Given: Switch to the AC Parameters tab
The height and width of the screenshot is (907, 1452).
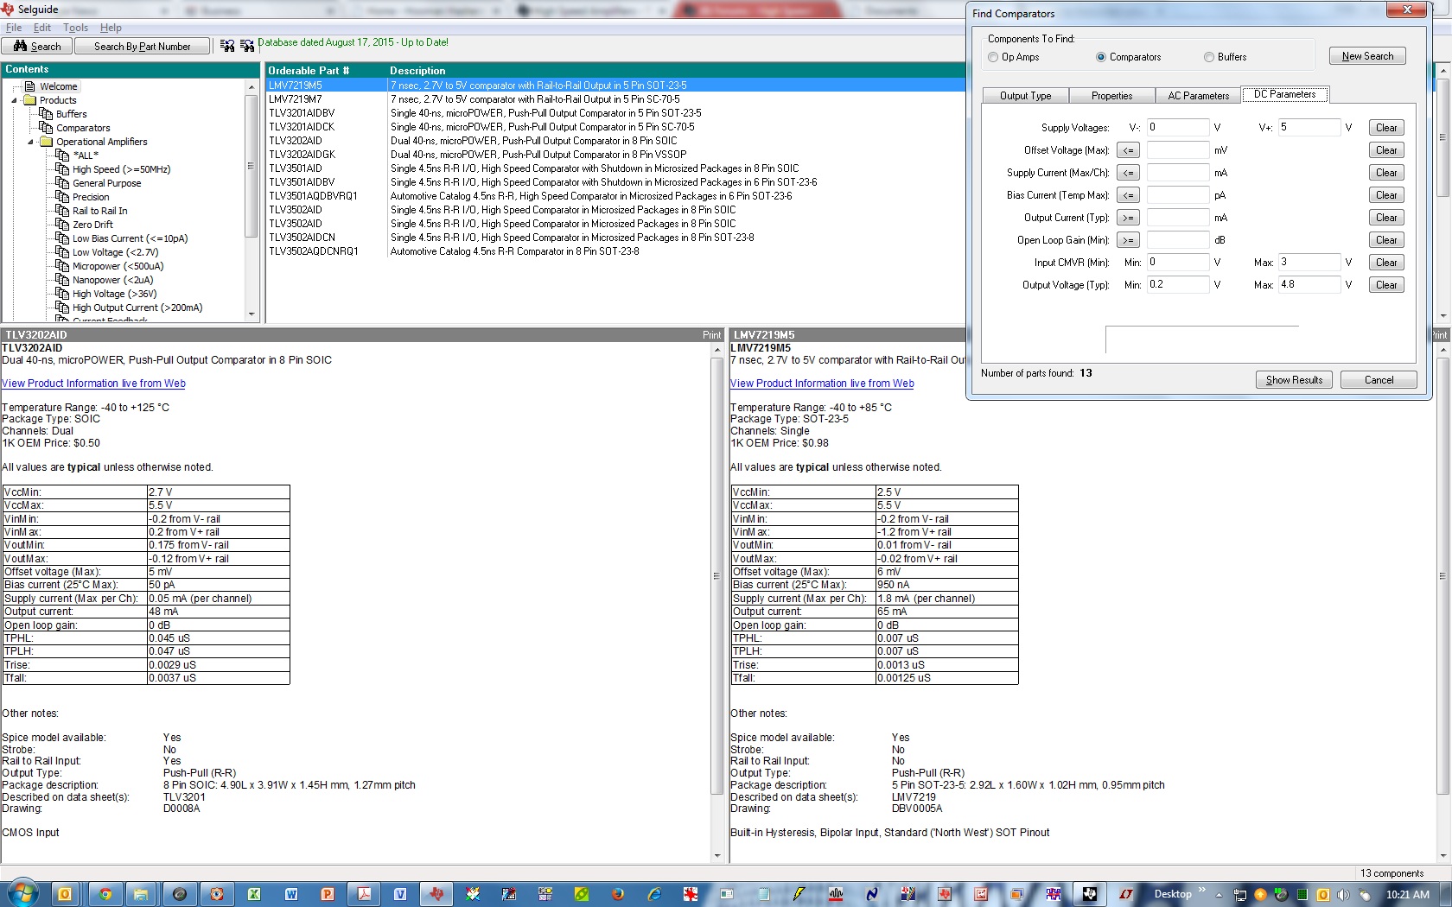Looking at the screenshot, I should pyautogui.click(x=1198, y=96).
